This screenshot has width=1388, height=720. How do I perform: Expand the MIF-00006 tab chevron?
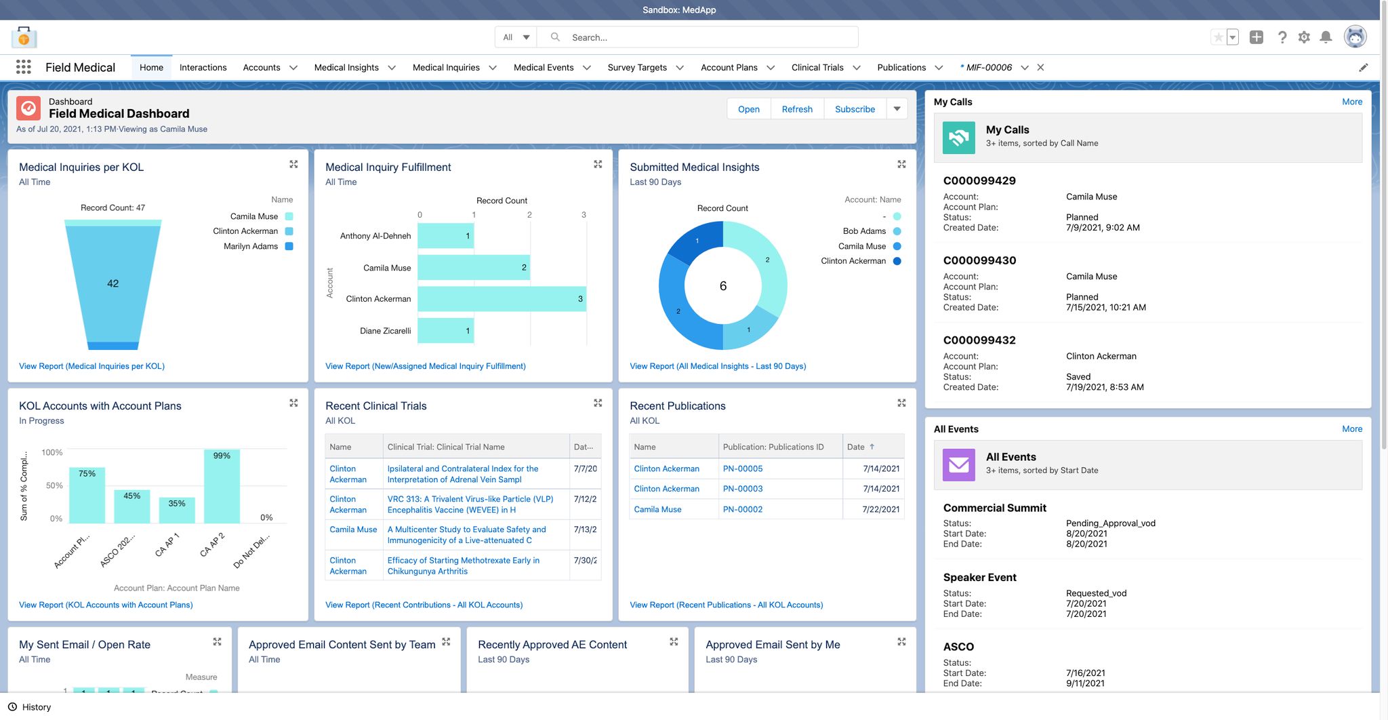pos(1025,68)
